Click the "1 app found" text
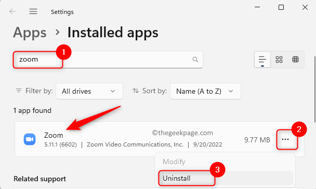Viewport: 316px width, 189px height. [x=32, y=110]
